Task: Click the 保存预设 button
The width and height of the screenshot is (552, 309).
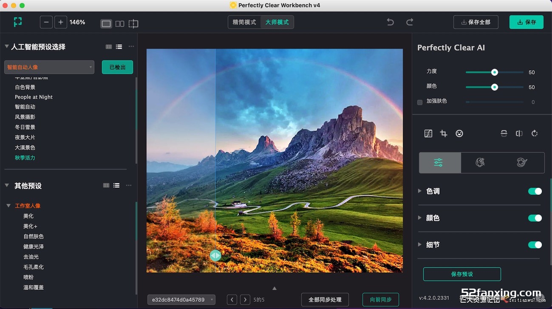Action: pos(462,274)
